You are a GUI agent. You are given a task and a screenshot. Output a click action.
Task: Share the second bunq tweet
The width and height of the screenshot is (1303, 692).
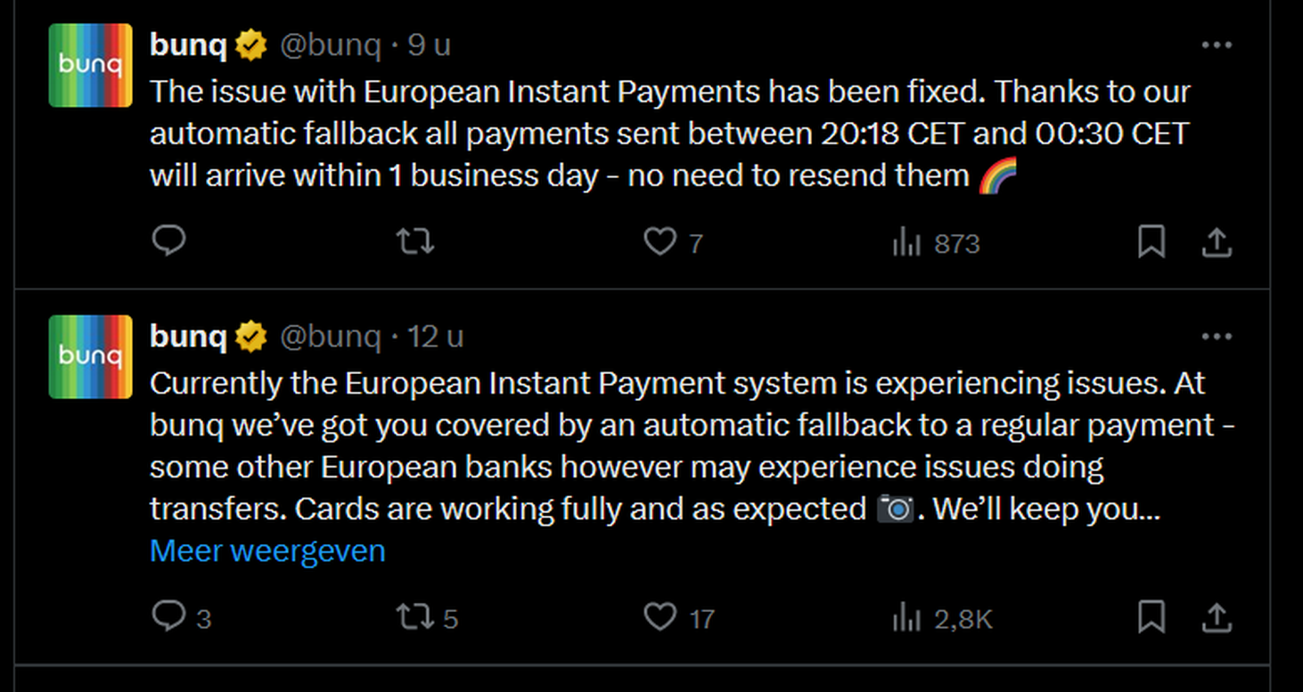pos(1217,617)
